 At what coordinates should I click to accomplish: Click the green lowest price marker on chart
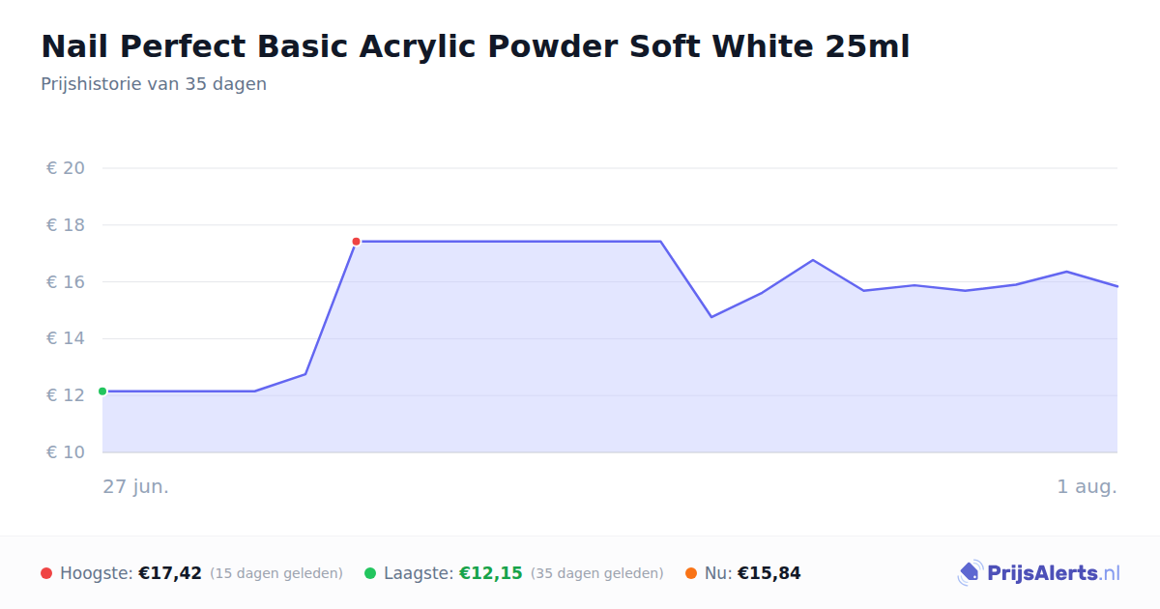102,391
